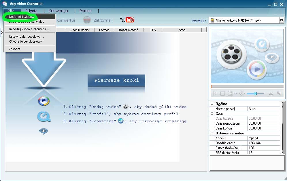The height and width of the screenshot is (181, 287).
Task: Sort by Stan column header
Action: coord(182,30)
